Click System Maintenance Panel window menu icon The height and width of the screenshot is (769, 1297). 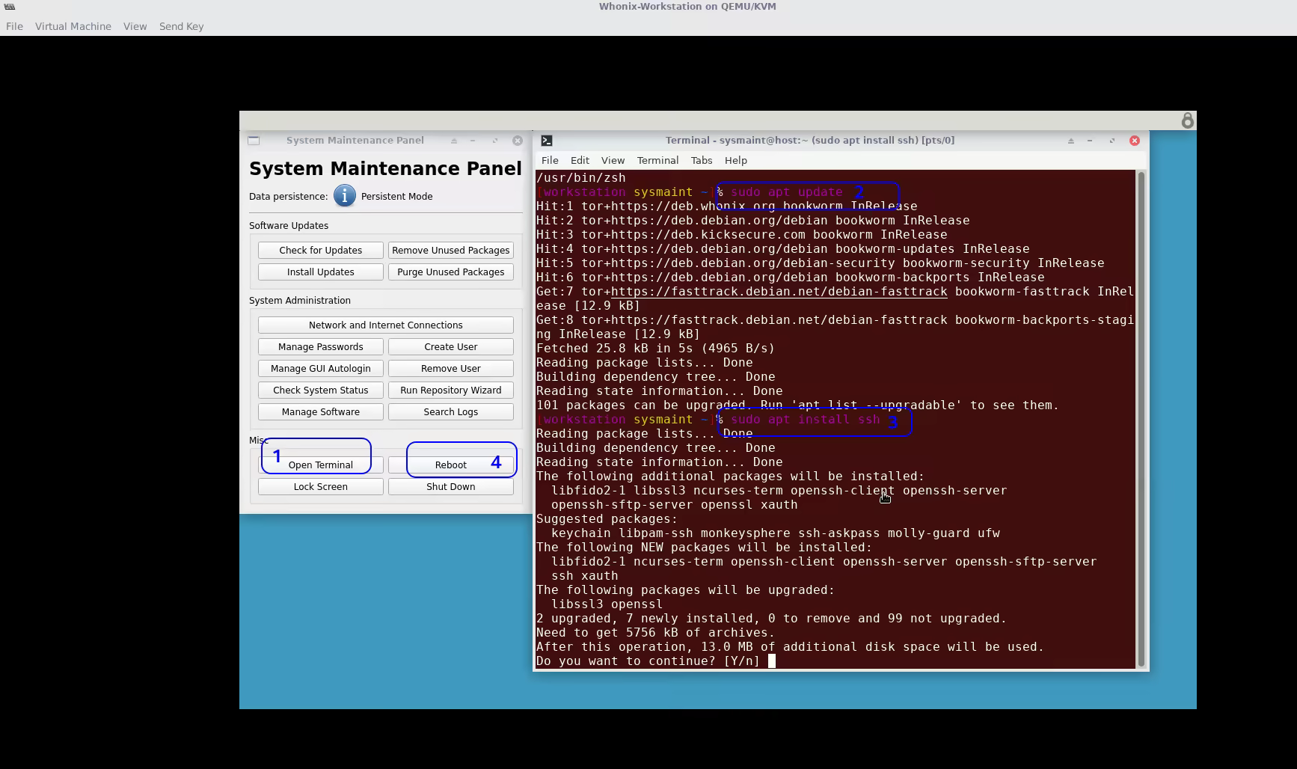tap(254, 141)
